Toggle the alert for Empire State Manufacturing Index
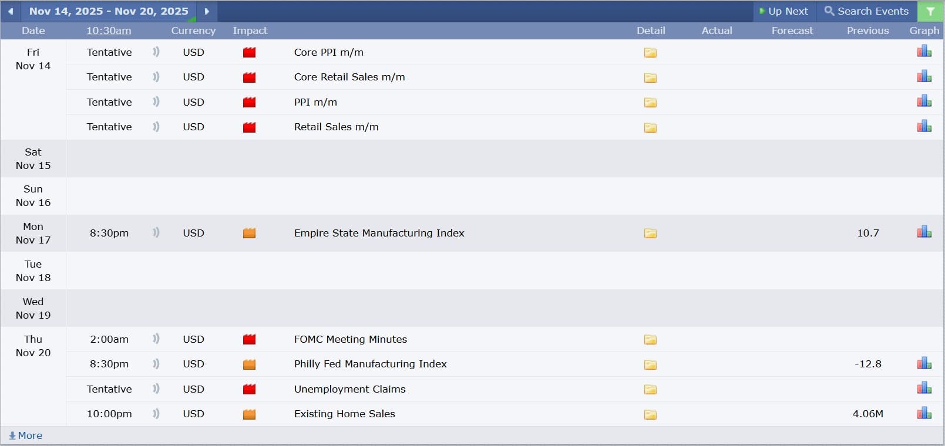 tap(156, 233)
